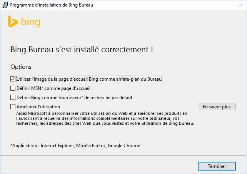247x174 pixels.
Task: Check the 'Améliorer l'utilisation' checkbox
Action: click(13, 107)
